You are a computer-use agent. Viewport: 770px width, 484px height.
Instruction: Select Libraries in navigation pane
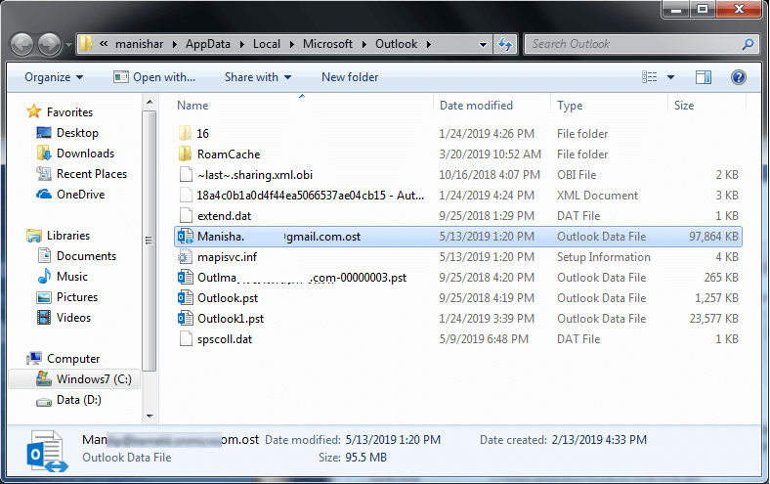tap(67, 236)
